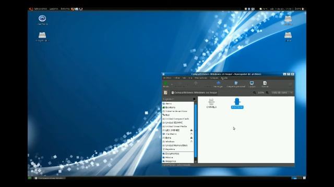
Task: Click the zoom out magnifier icon
Action: pyautogui.click(x=254, y=92)
